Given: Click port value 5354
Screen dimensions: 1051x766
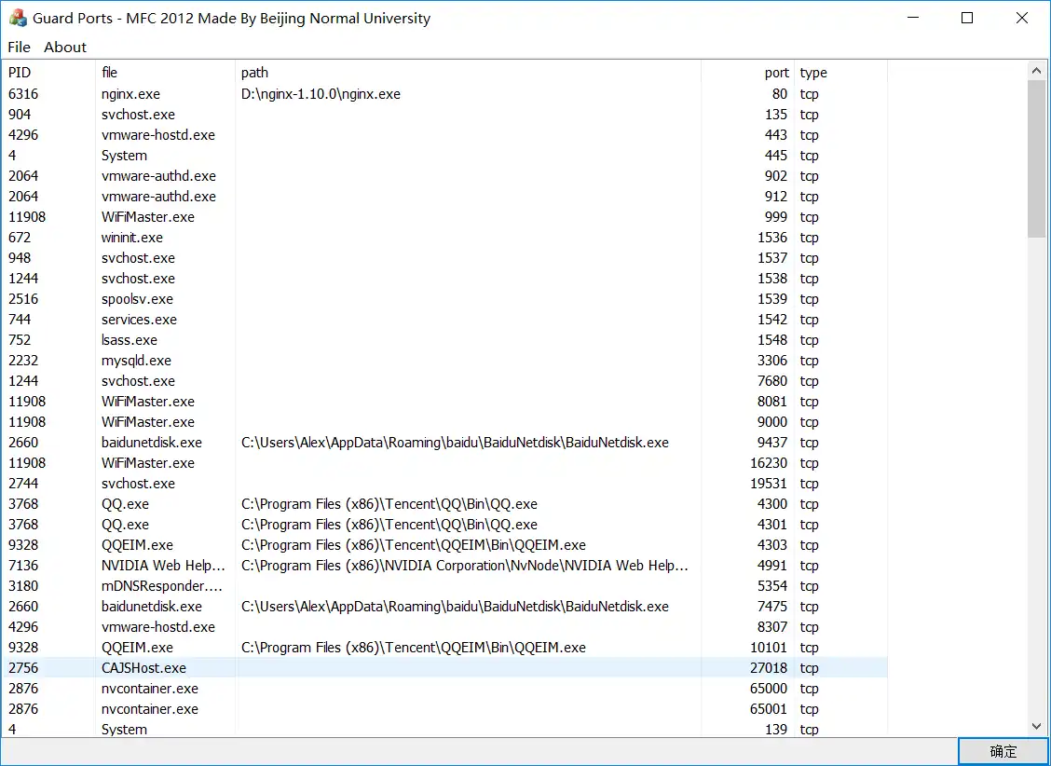Looking at the screenshot, I should (772, 586).
